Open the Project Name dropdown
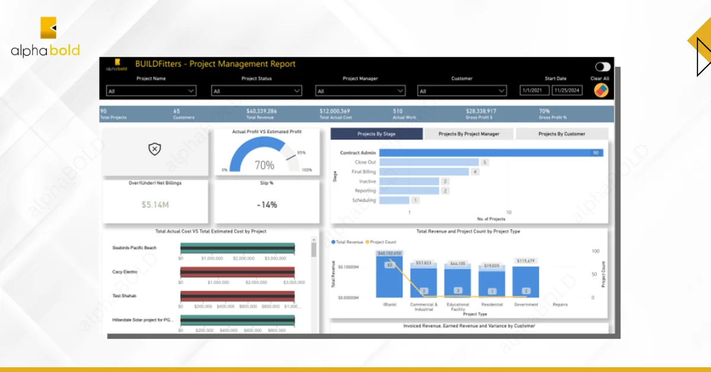This screenshot has height=372, width=711. 151,91
